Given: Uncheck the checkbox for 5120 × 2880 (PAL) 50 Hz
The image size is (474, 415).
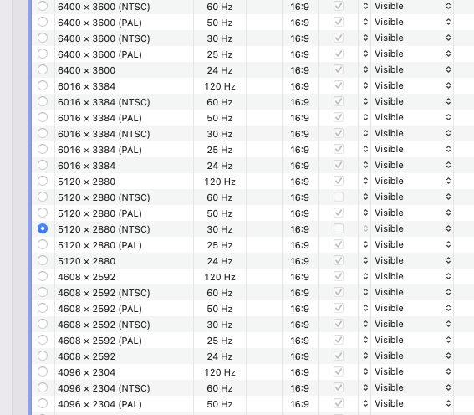Looking at the screenshot, I should pyautogui.click(x=339, y=213).
